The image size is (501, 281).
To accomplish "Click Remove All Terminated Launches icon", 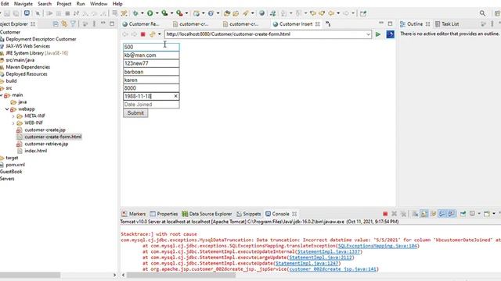I will coord(403,214).
